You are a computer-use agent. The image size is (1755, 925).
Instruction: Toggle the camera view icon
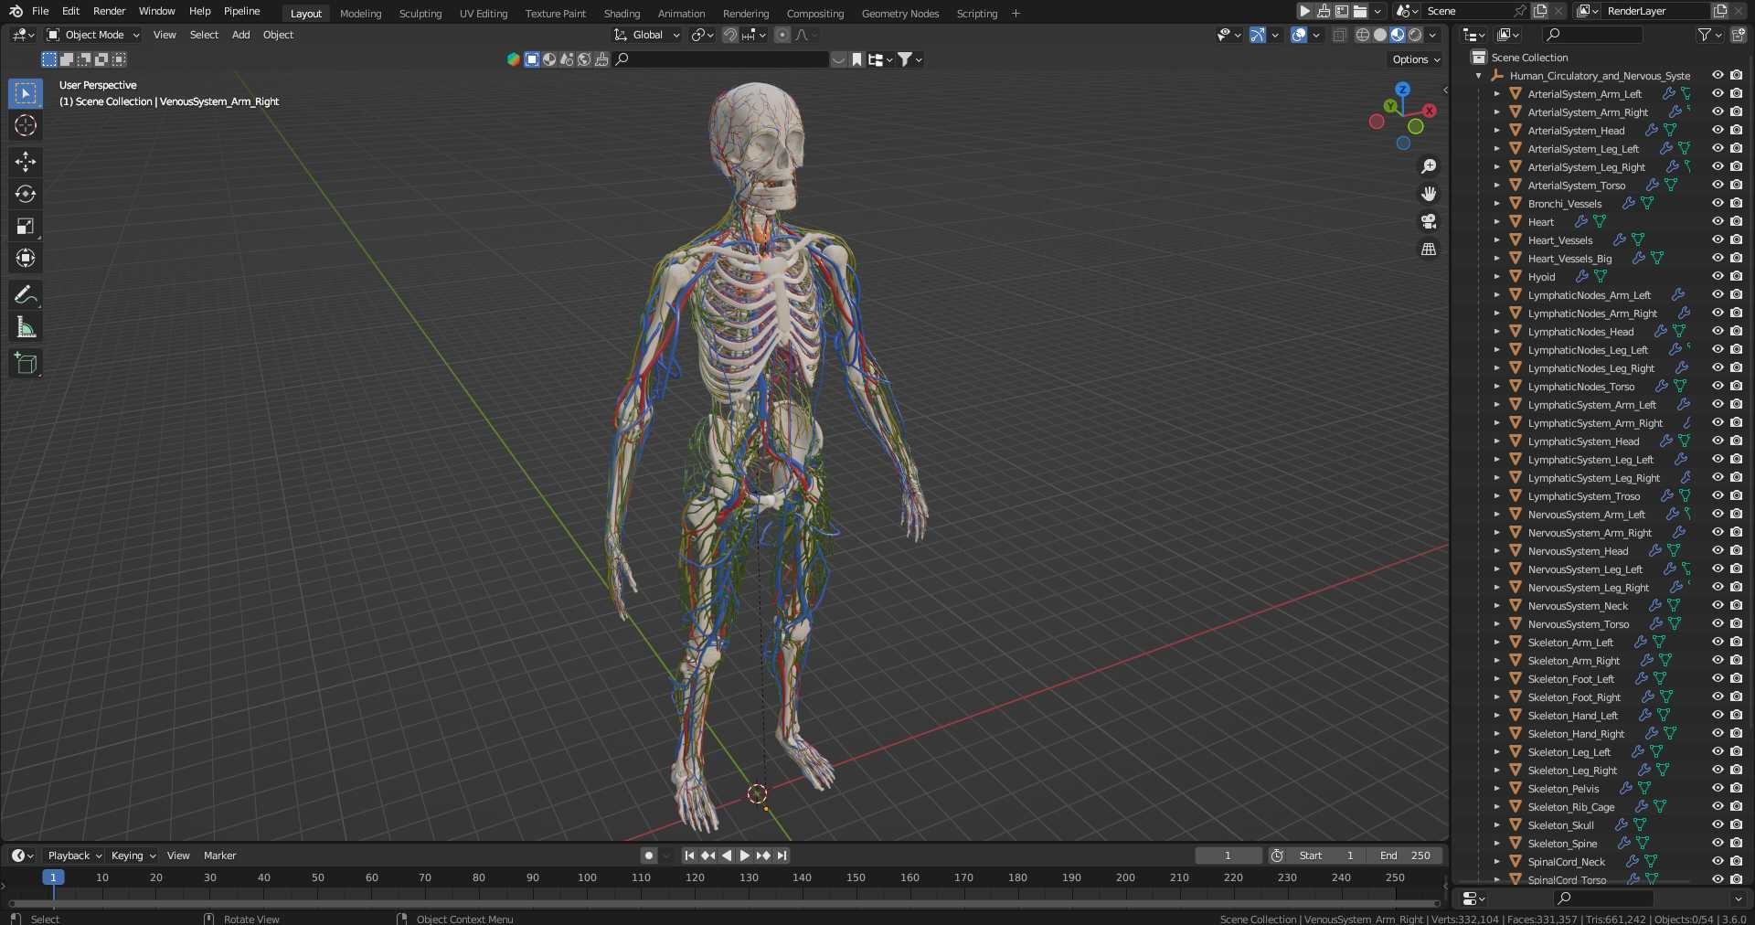click(1428, 221)
